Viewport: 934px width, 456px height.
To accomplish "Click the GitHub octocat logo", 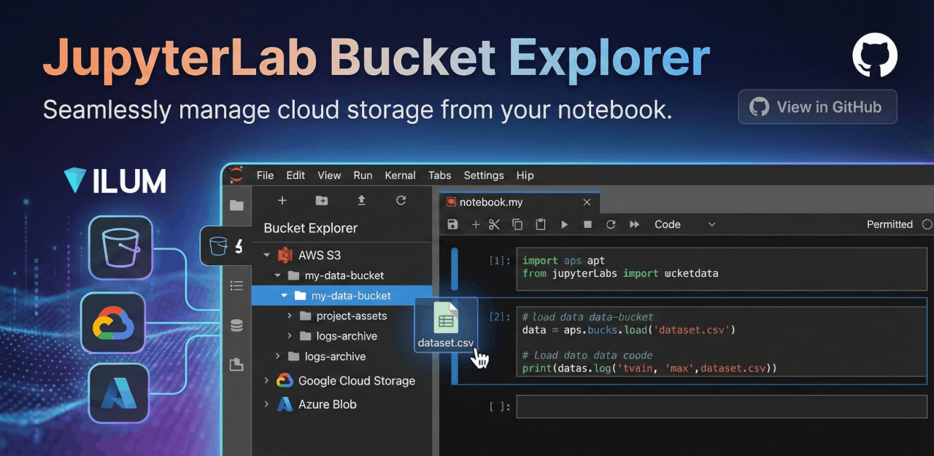I will point(875,55).
